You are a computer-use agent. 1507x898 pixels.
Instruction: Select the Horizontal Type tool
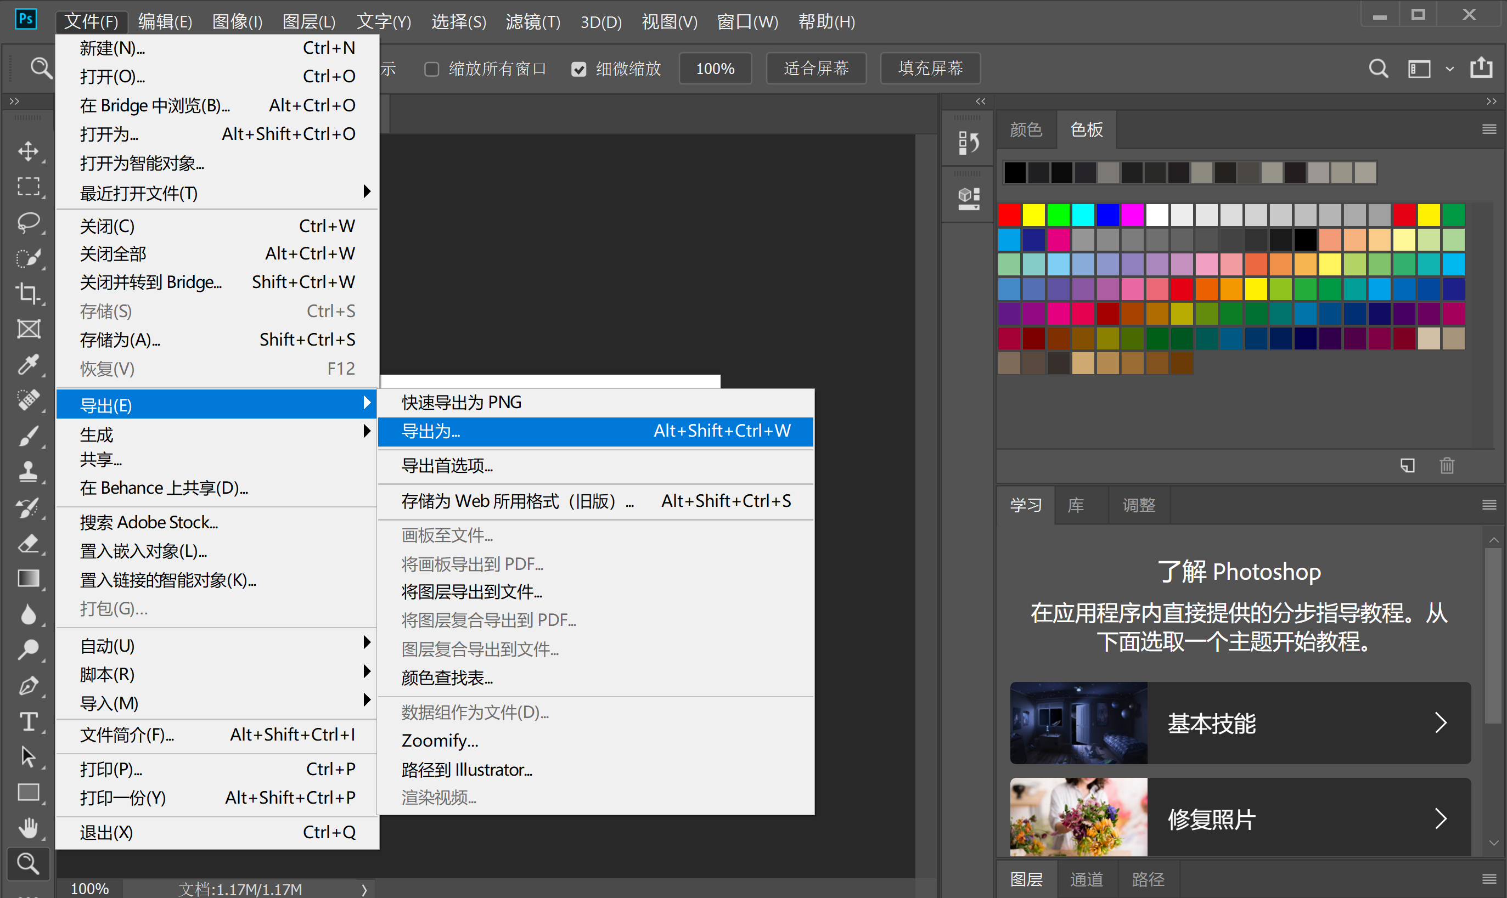pos(29,721)
